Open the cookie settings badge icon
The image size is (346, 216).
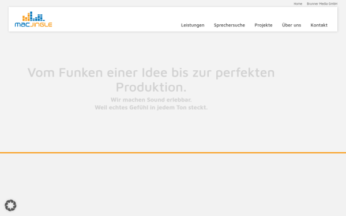tap(10, 206)
